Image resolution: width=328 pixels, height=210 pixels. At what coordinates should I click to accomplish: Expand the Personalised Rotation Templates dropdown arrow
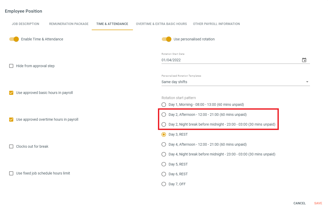307,82
